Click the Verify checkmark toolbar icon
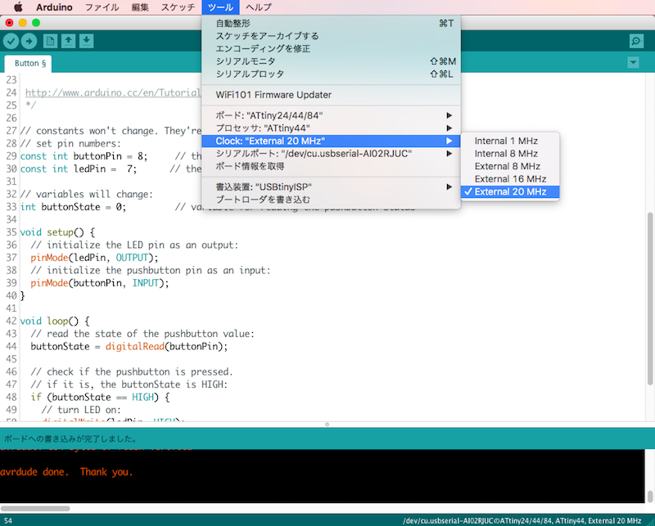The width and height of the screenshot is (655, 526). point(11,41)
